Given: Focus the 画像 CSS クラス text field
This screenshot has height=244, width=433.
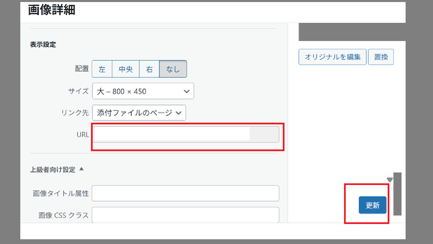Looking at the screenshot, I should 185,215.
